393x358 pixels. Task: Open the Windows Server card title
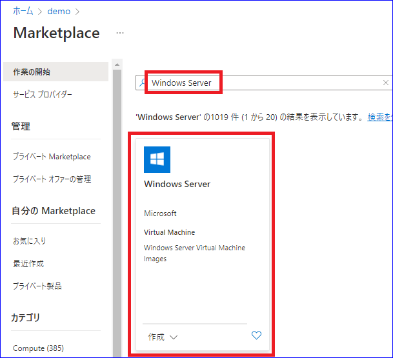tap(177, 184)
